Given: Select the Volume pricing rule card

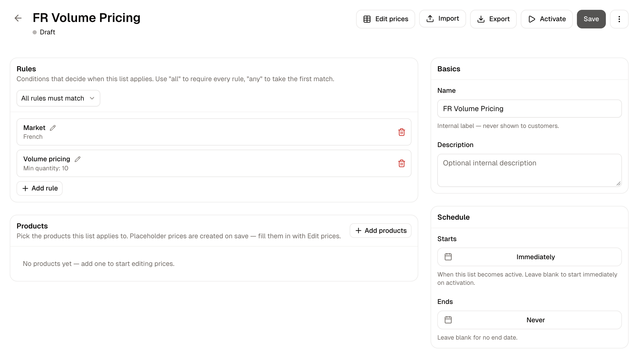Looking at the screenshot, I should click(x=214, y=163).
